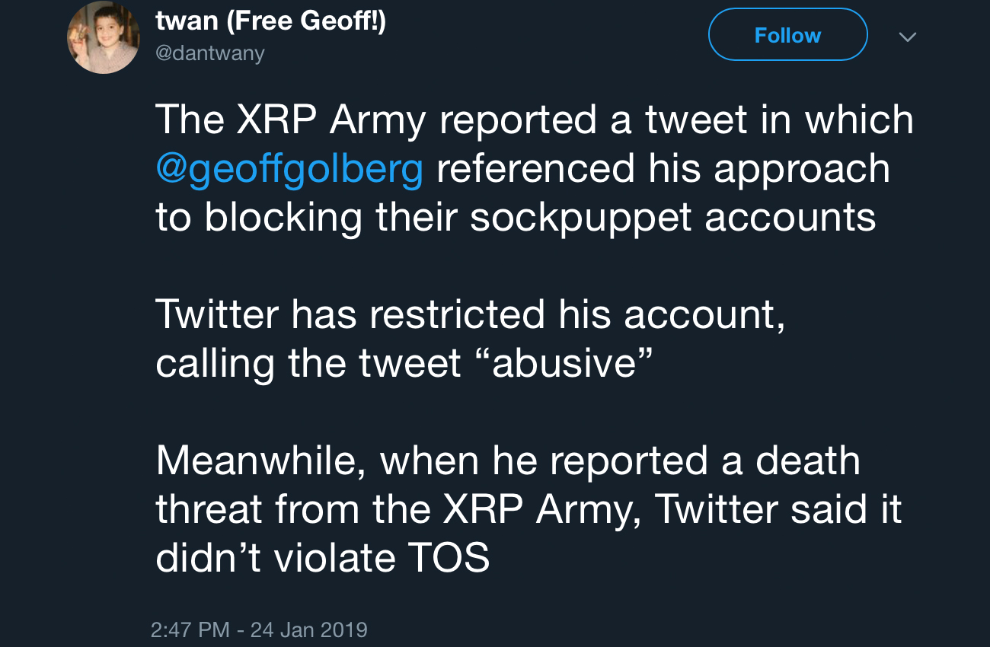Click the words "Twitter said it"

pyautogui.click(x=778, y=510)
